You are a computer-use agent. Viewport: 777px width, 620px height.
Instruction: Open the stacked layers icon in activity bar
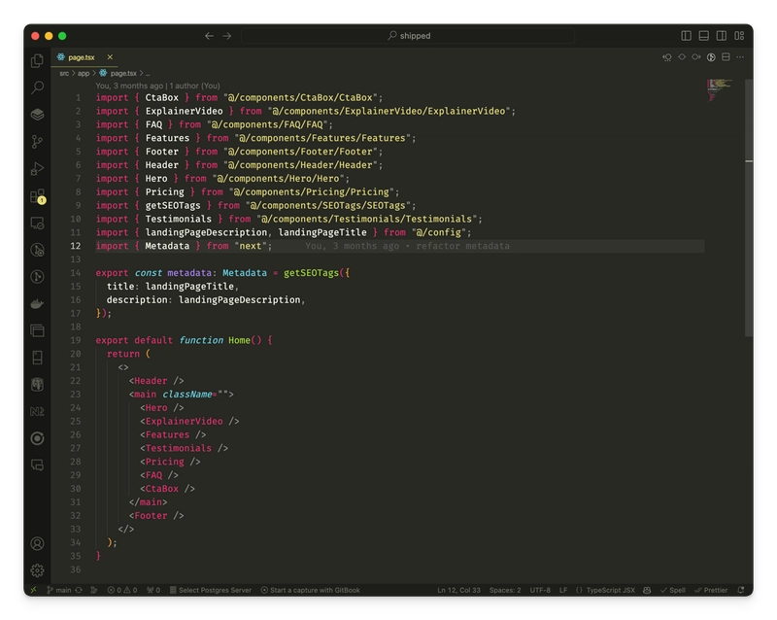(x=37, y=115)
